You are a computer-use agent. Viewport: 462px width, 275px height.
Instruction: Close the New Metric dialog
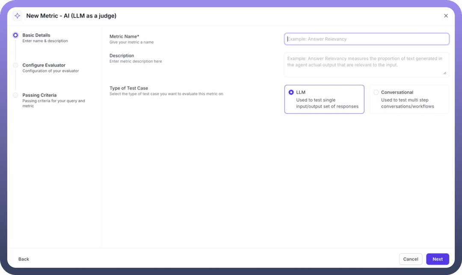[x=446, y=16]
